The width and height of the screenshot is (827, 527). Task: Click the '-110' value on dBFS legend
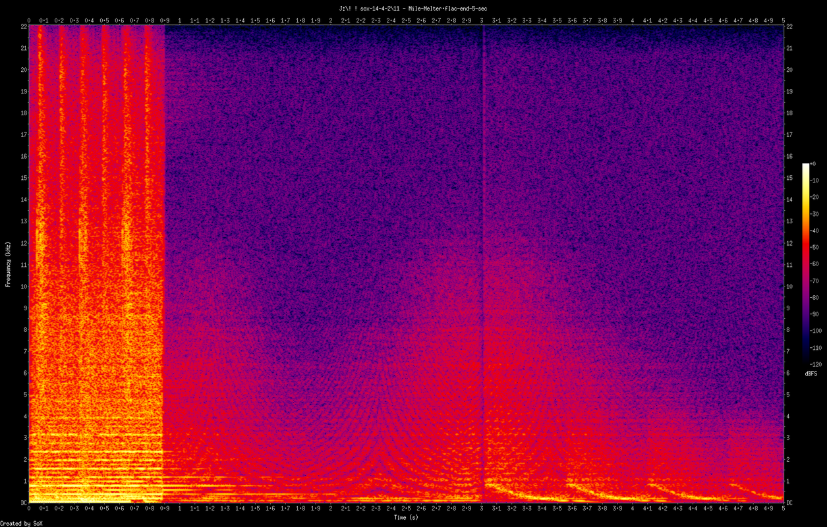816,347
